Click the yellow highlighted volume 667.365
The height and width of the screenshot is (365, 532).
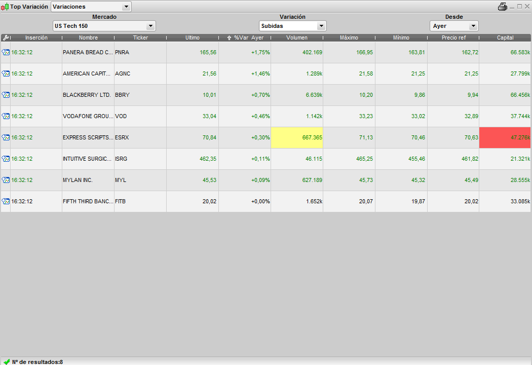[297, 137]
